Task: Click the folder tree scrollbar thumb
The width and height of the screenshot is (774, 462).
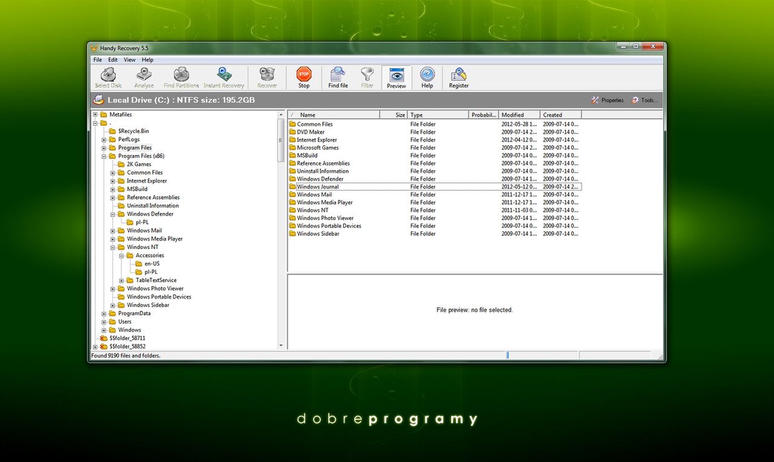Action: coord(281,140)
